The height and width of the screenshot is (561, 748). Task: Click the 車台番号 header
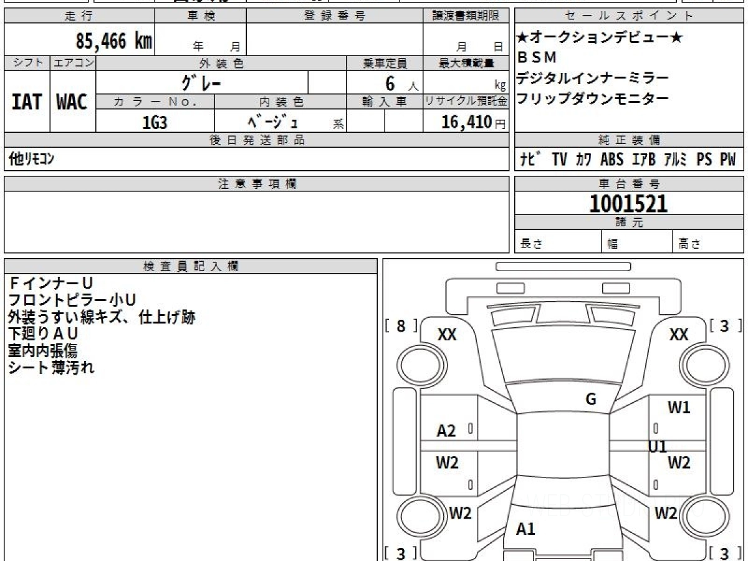(x=628, y=184)
